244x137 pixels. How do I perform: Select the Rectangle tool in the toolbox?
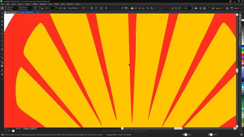pyautogui.click(x=2, y=37)
